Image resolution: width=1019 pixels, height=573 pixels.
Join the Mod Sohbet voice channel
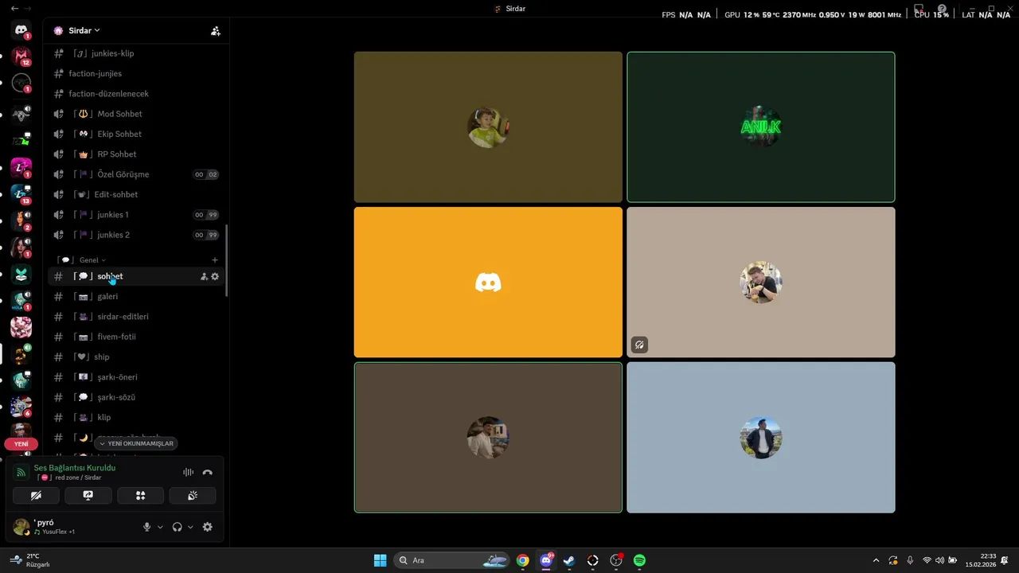(x=135, y=114)
